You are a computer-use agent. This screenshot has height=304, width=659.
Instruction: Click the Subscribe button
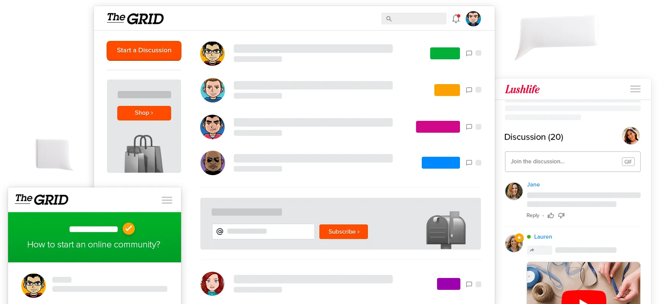(343, 232)
